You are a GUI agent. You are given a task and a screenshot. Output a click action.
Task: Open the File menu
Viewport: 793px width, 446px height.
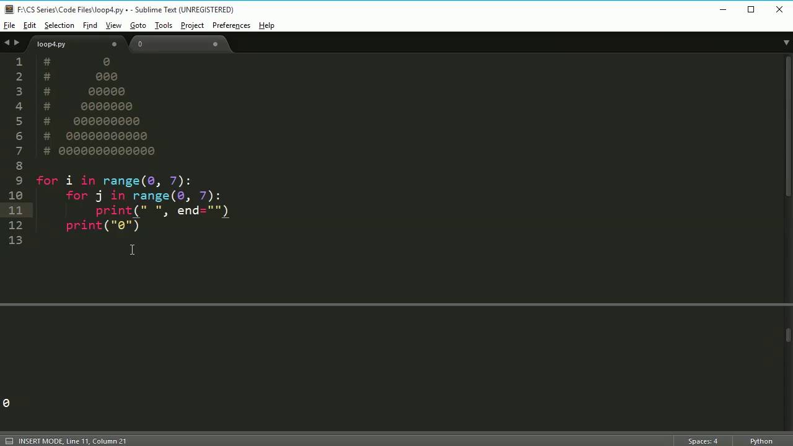(9, 25)
